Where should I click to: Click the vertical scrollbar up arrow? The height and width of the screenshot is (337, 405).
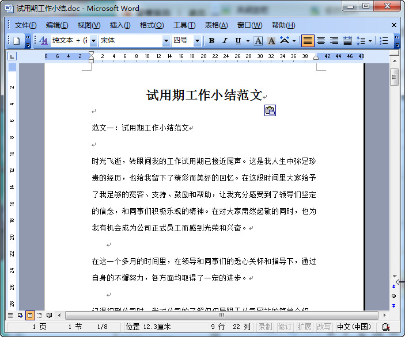(x=395, y=62)
